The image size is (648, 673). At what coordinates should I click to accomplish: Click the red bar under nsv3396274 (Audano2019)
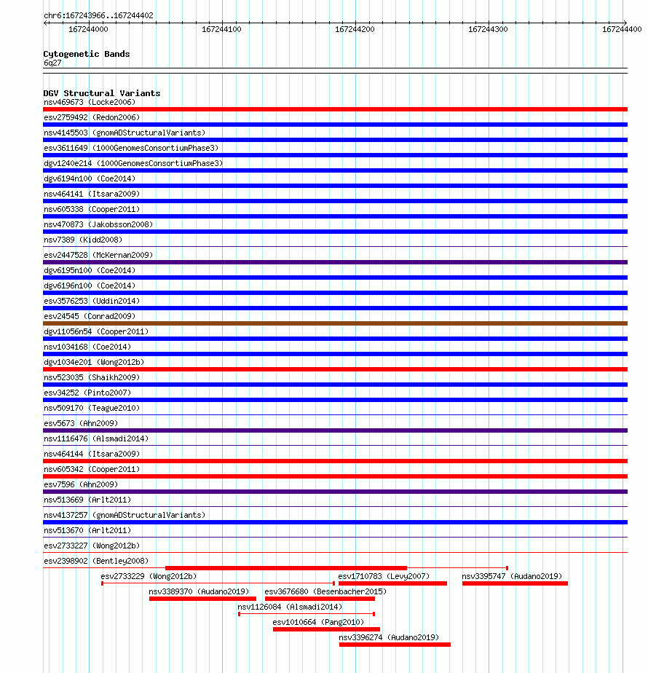tap(395, 645)
